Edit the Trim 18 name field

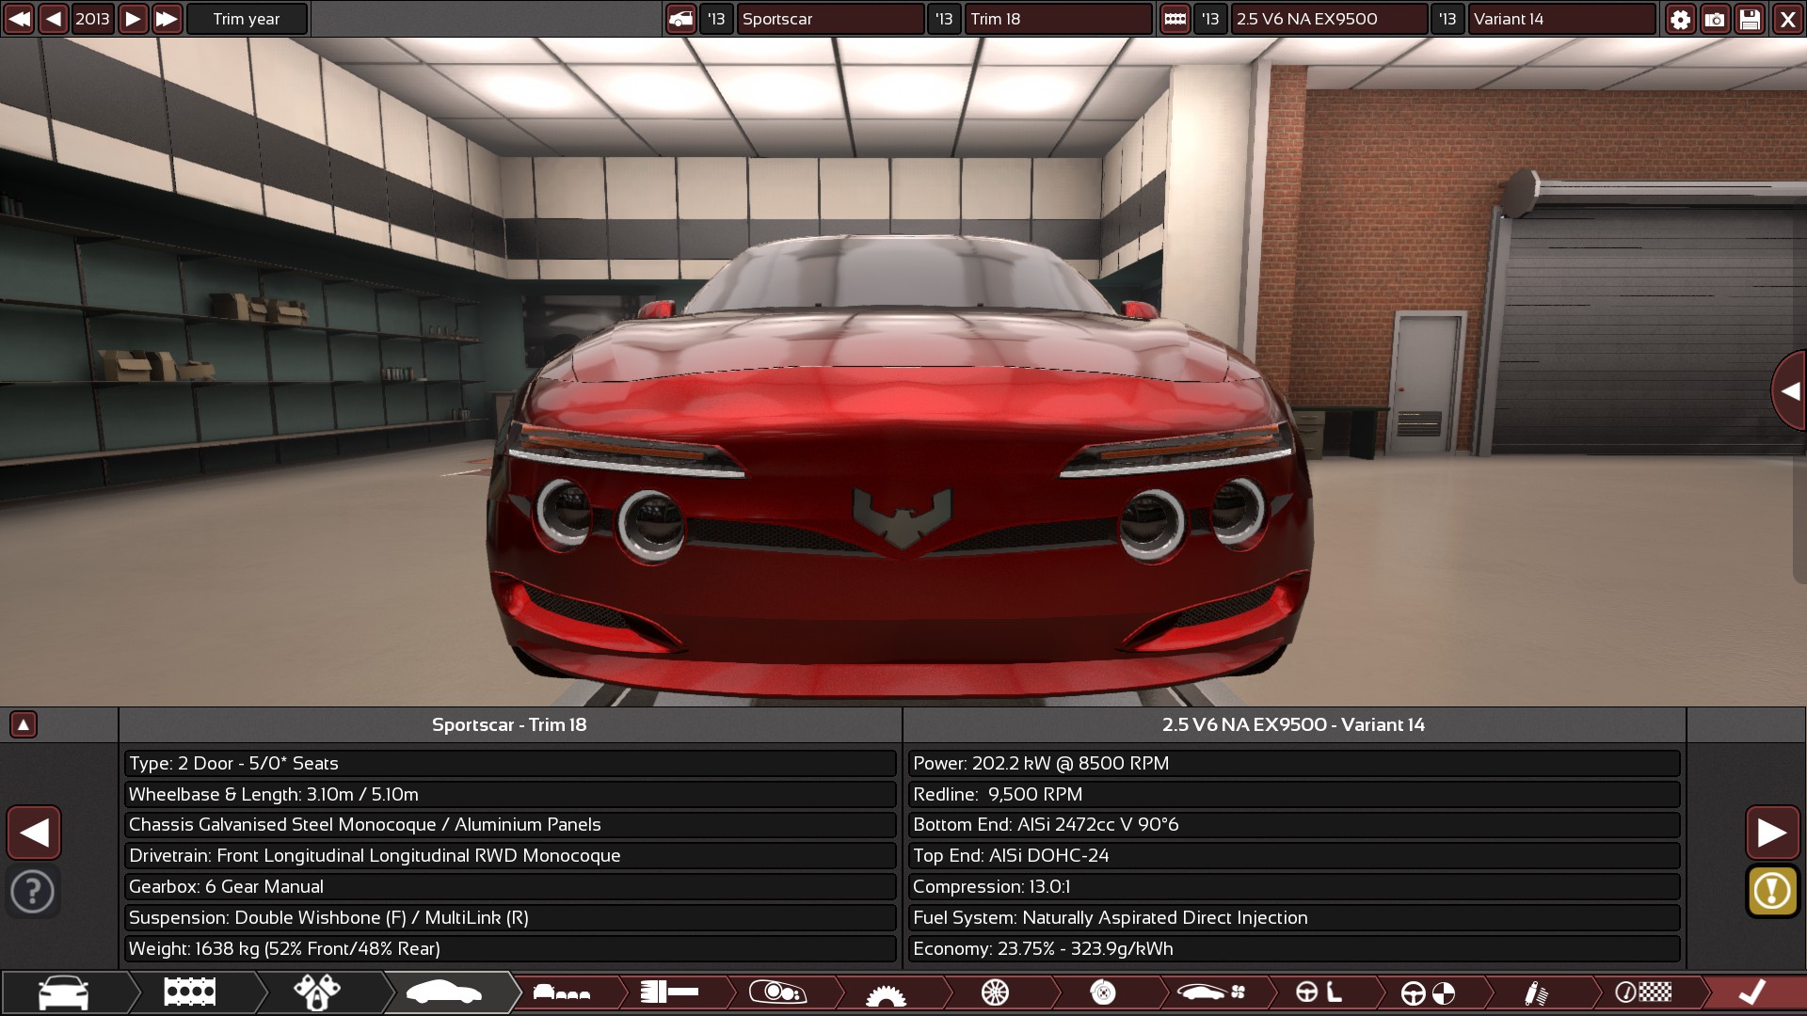(1058, 19)
